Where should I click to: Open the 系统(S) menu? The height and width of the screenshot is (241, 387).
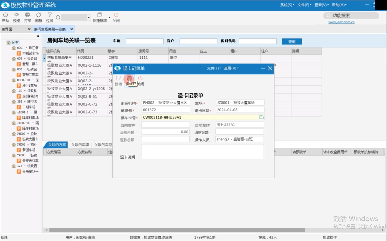[287, 5]
